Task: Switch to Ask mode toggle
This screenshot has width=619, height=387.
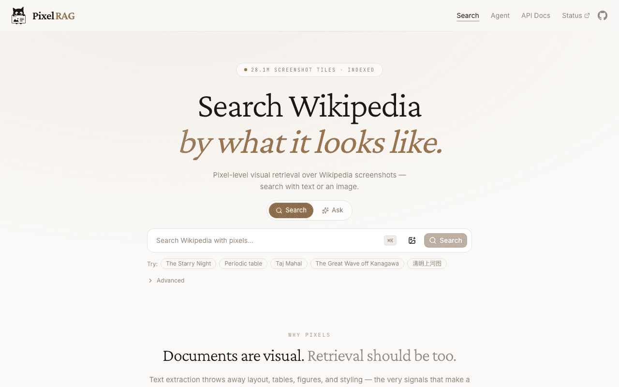Action: click(x=333, y=210)
